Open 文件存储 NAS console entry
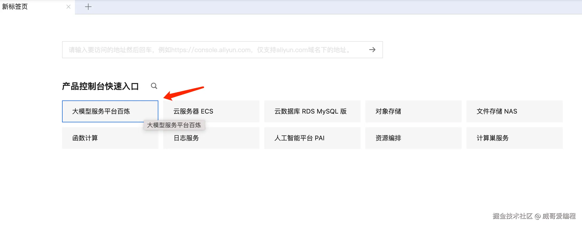The height and width of the screenshot is (226, 582). click(x=515, y=111)
